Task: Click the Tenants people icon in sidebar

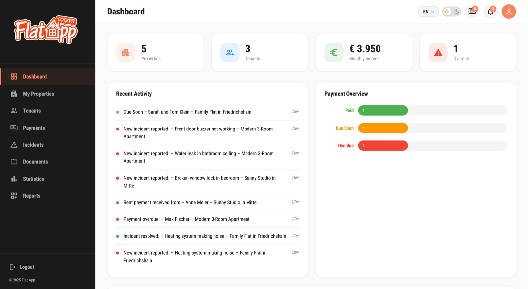Action: point(14,111)
